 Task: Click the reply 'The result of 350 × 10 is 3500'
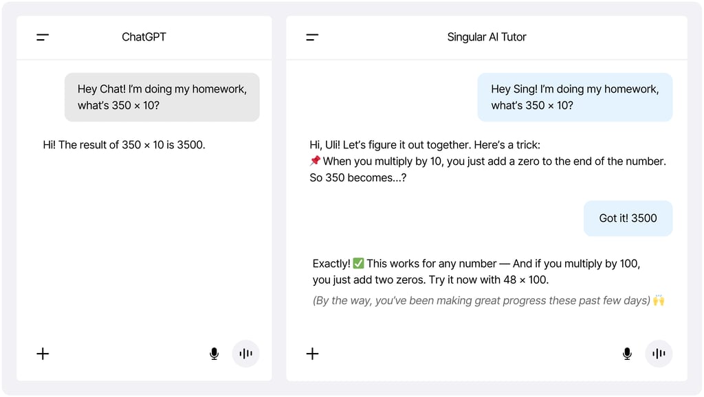click(124, 145)
